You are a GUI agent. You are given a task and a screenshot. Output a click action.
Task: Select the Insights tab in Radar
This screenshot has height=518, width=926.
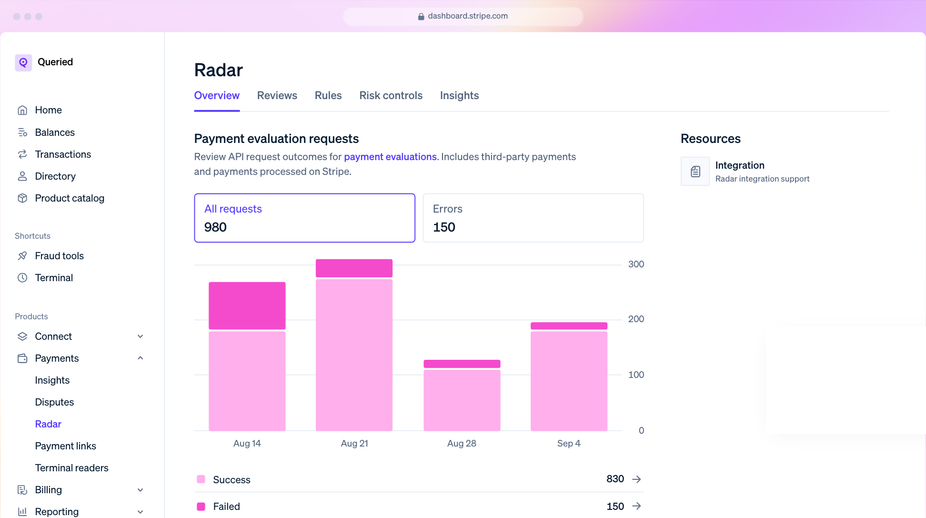coord(460,96)
